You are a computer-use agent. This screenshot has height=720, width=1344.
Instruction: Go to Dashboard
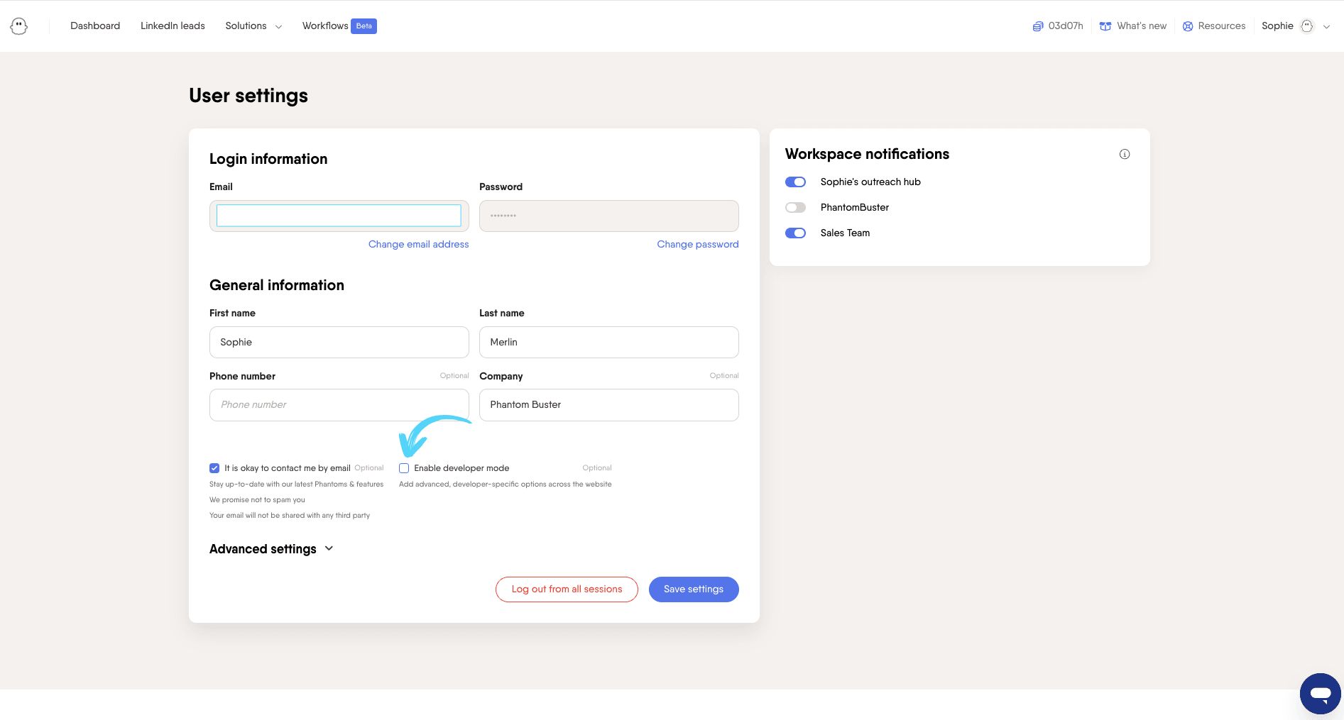95,26
